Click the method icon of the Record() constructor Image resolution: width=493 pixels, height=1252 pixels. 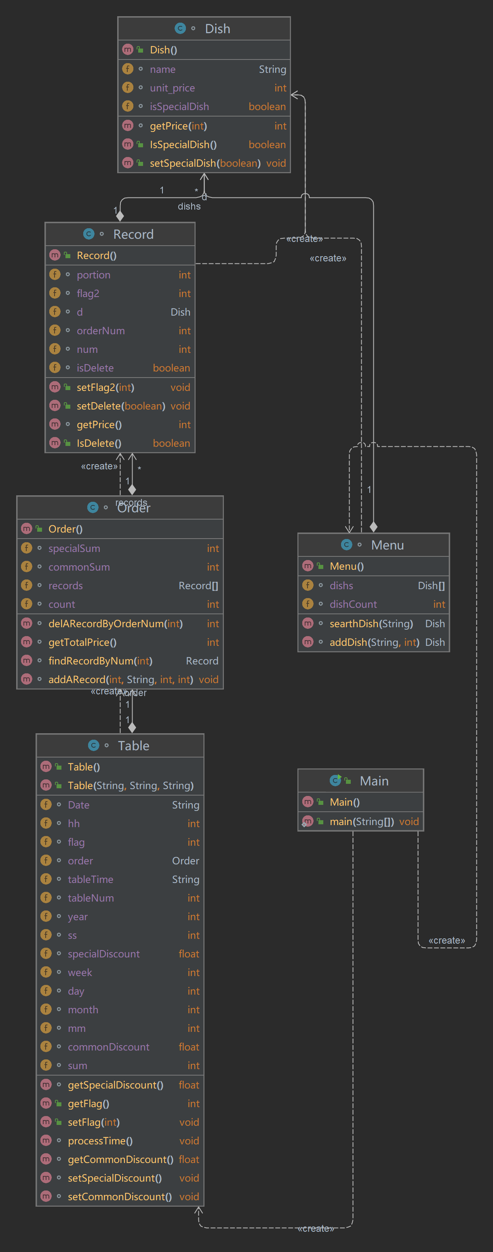55,255
